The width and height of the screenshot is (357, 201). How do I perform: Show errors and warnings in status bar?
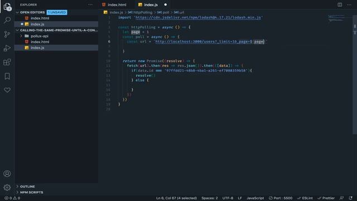[x=12, y=198]
